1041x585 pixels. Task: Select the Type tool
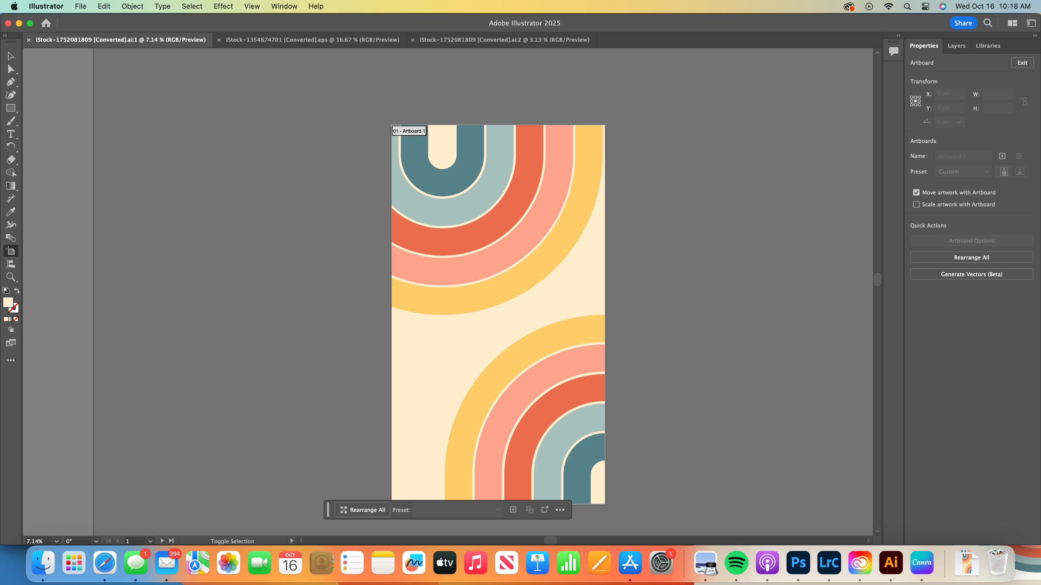[x=11, y=134]
